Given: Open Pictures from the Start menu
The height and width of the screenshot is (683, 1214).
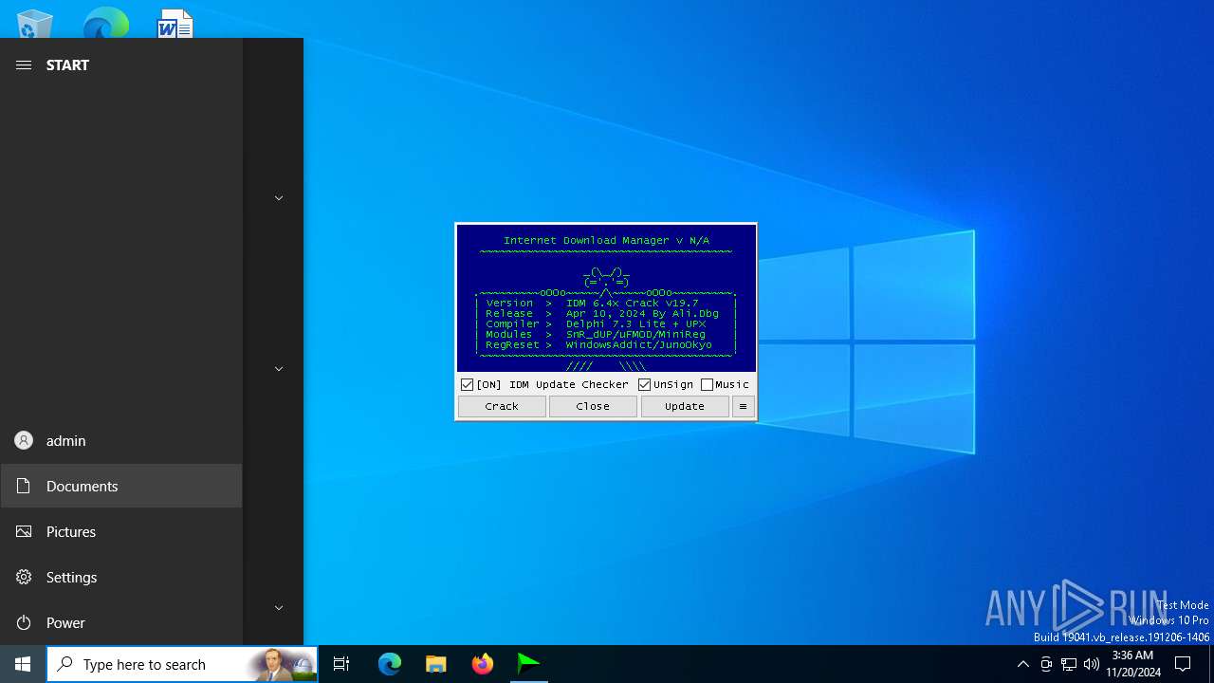Looking at the screenshot, I should [x=121, y=531].
